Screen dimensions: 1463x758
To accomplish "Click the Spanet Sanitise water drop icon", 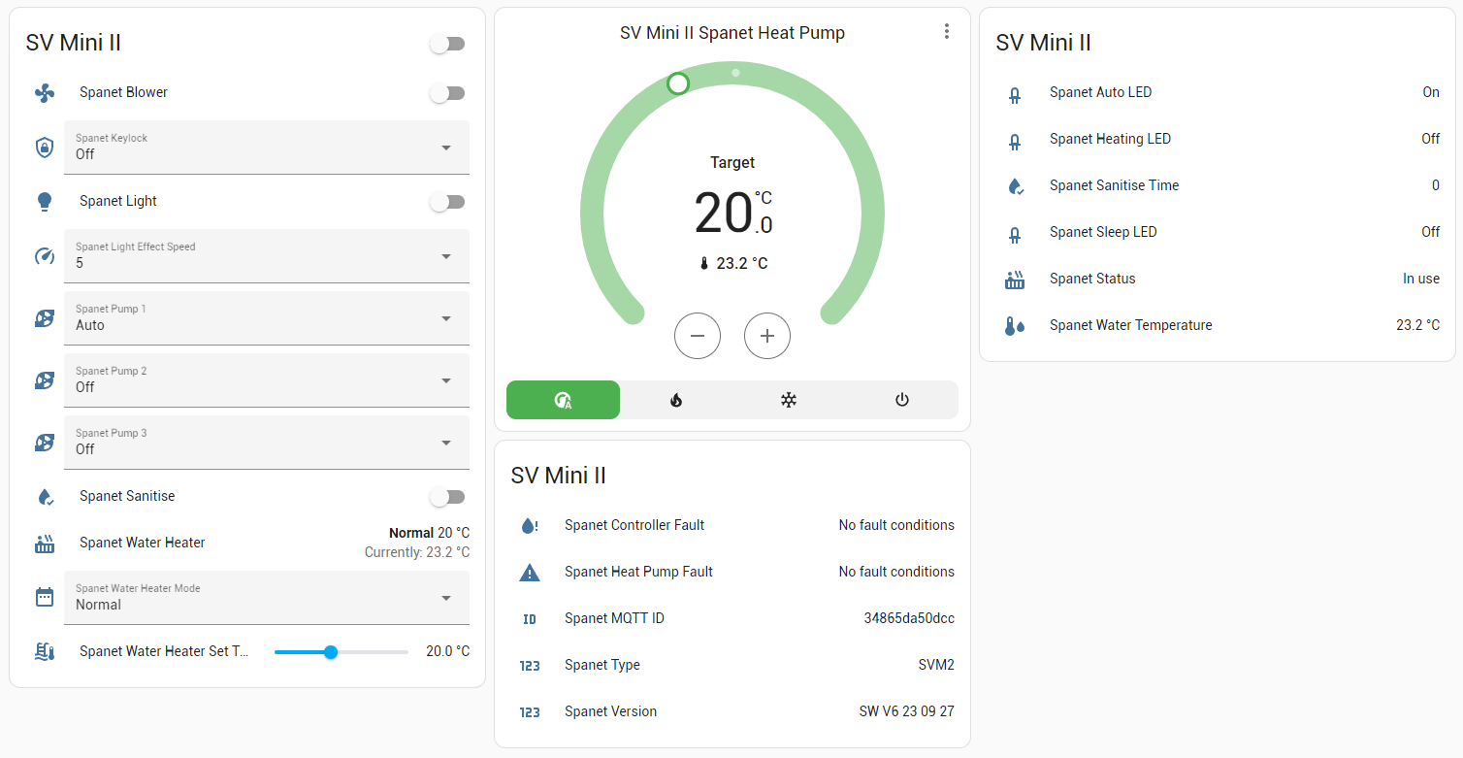I will [x=44, y=496].
